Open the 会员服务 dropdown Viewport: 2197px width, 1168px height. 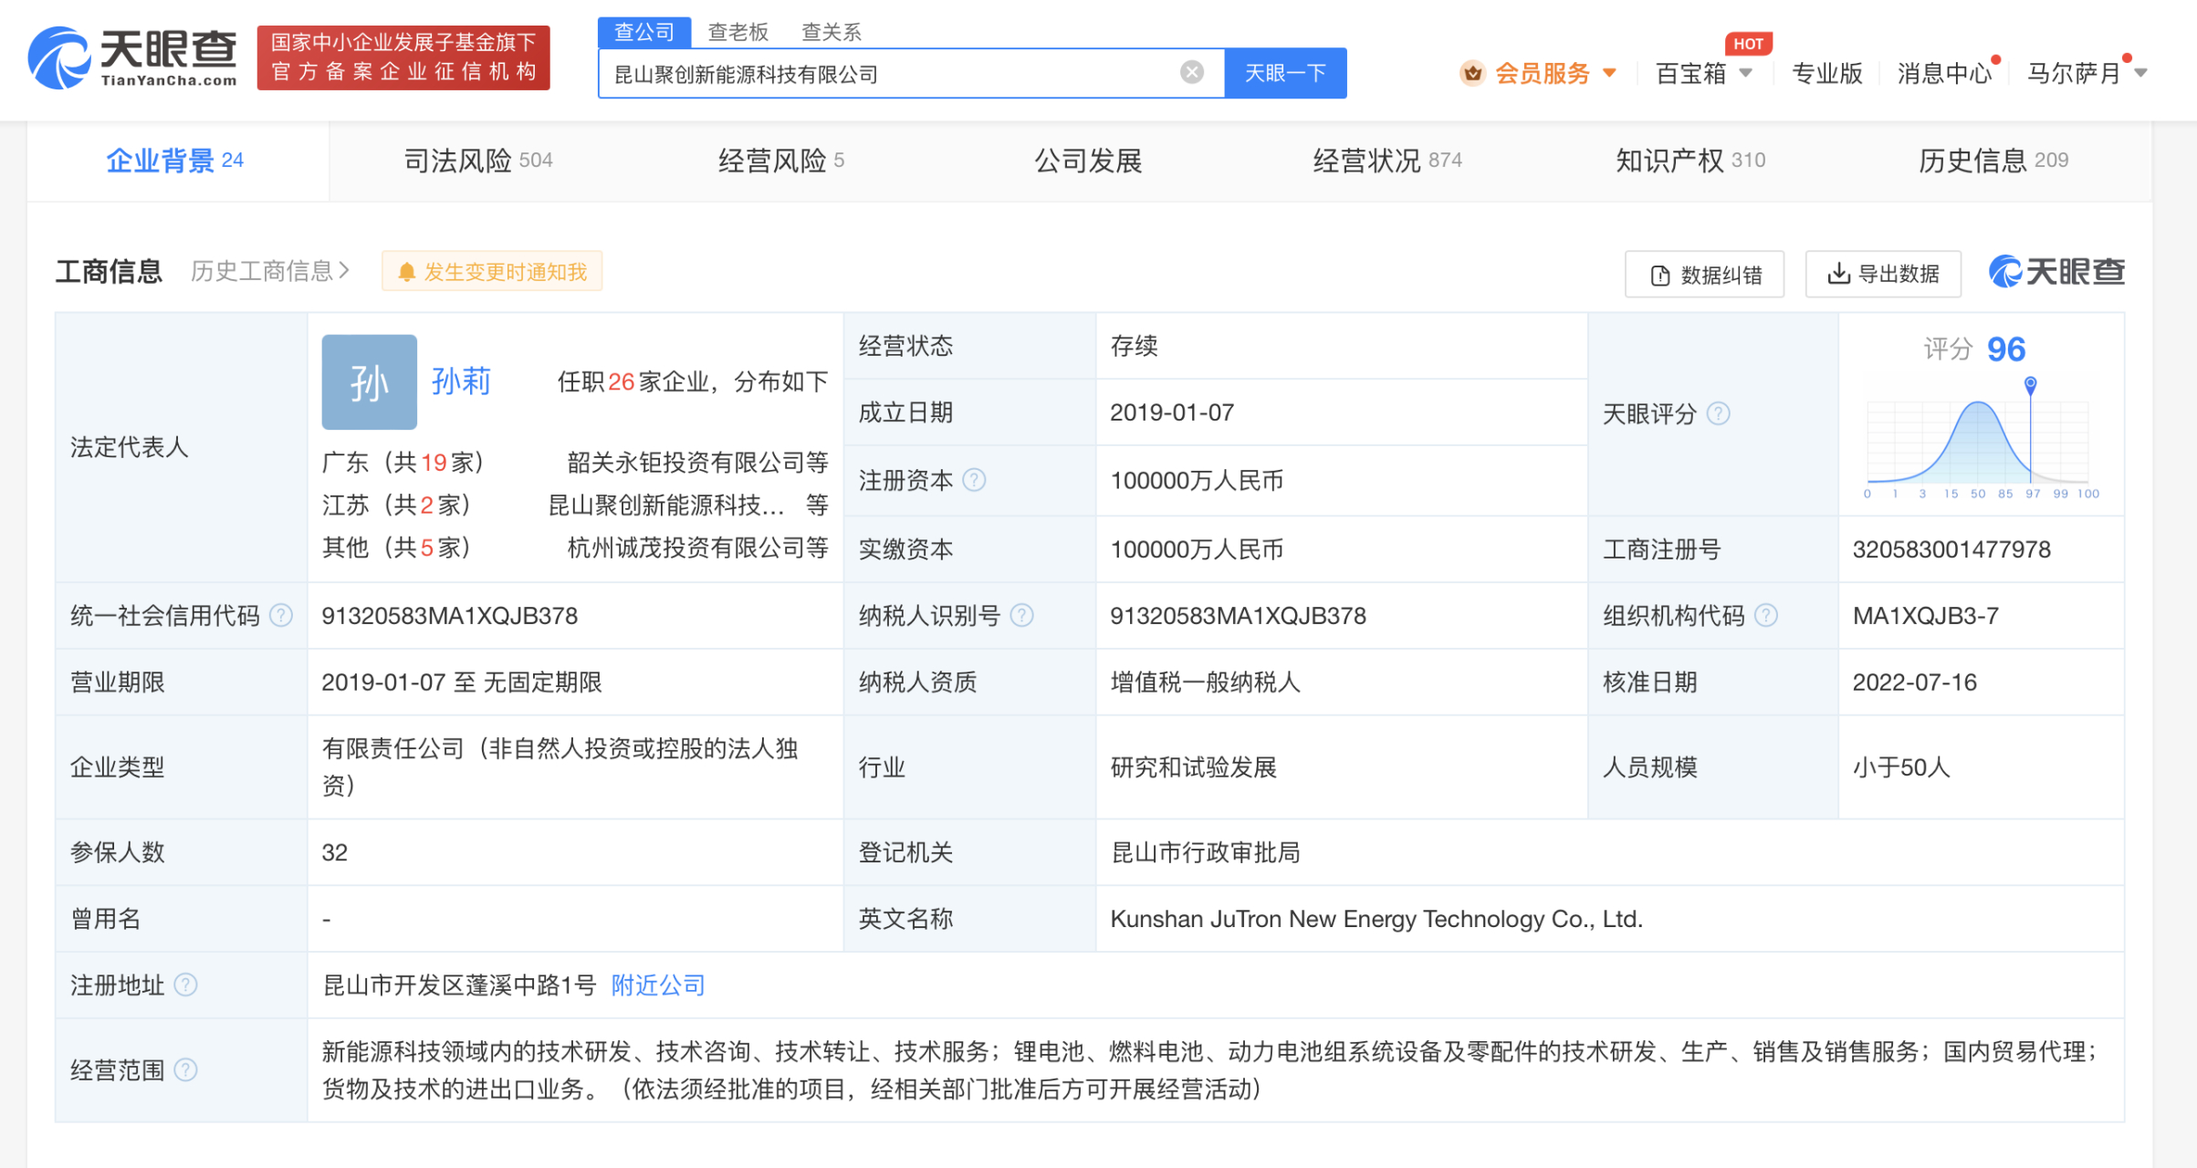1544,73
